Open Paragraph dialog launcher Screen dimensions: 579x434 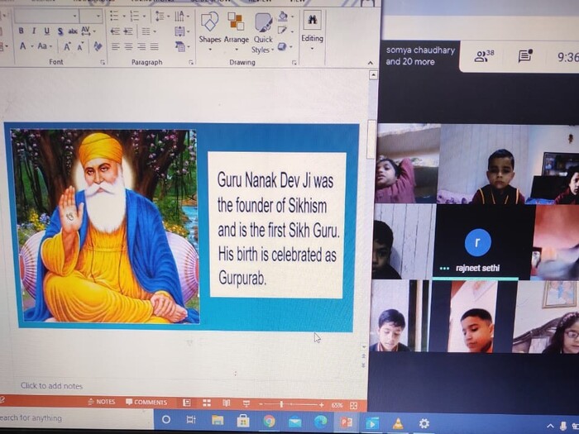(x=191, y=63)
